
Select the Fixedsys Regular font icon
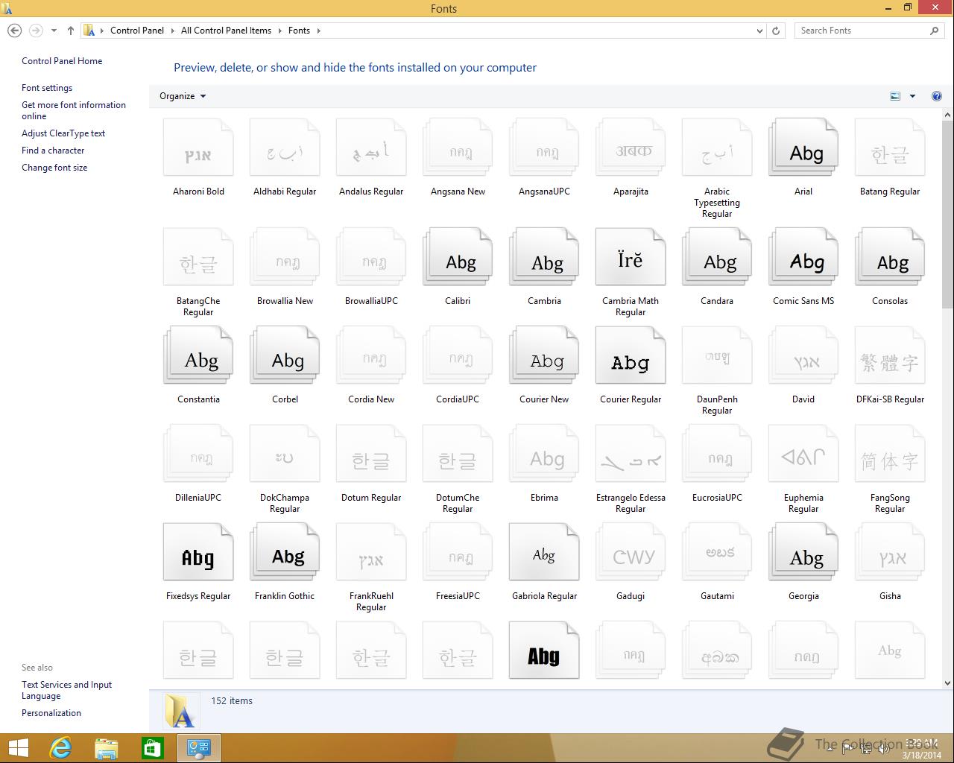[x=198, y=553]
